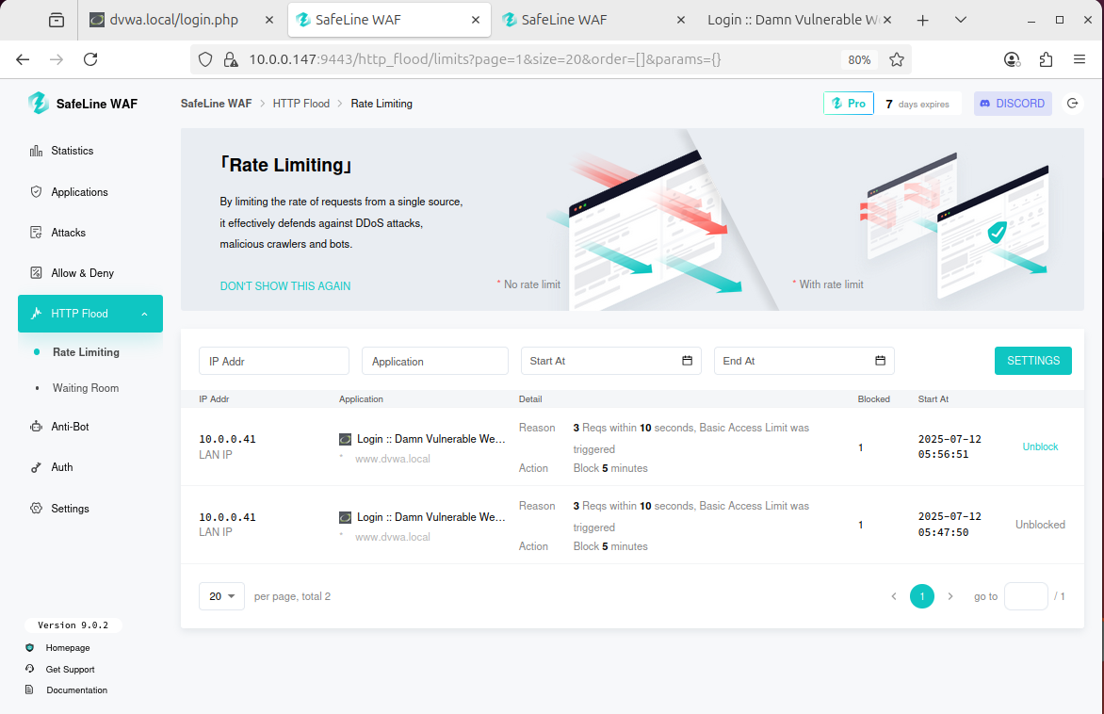Viewport: 1104px width, 714px height.
Task: Open a new browser tab with plus
Action: (x=922, y=20)
